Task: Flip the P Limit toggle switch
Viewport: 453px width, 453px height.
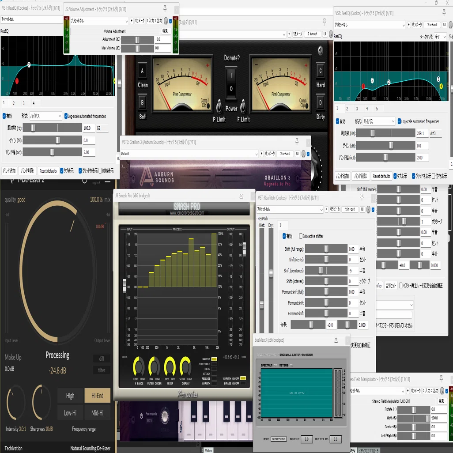Action: (x=219, y=106)
